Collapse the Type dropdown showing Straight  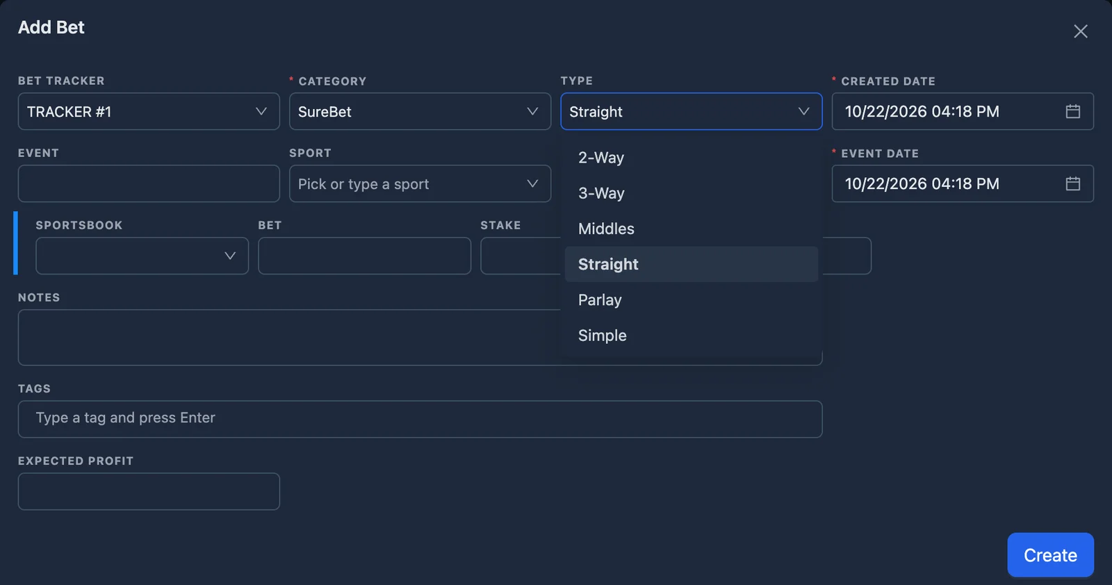click(691, 111)
